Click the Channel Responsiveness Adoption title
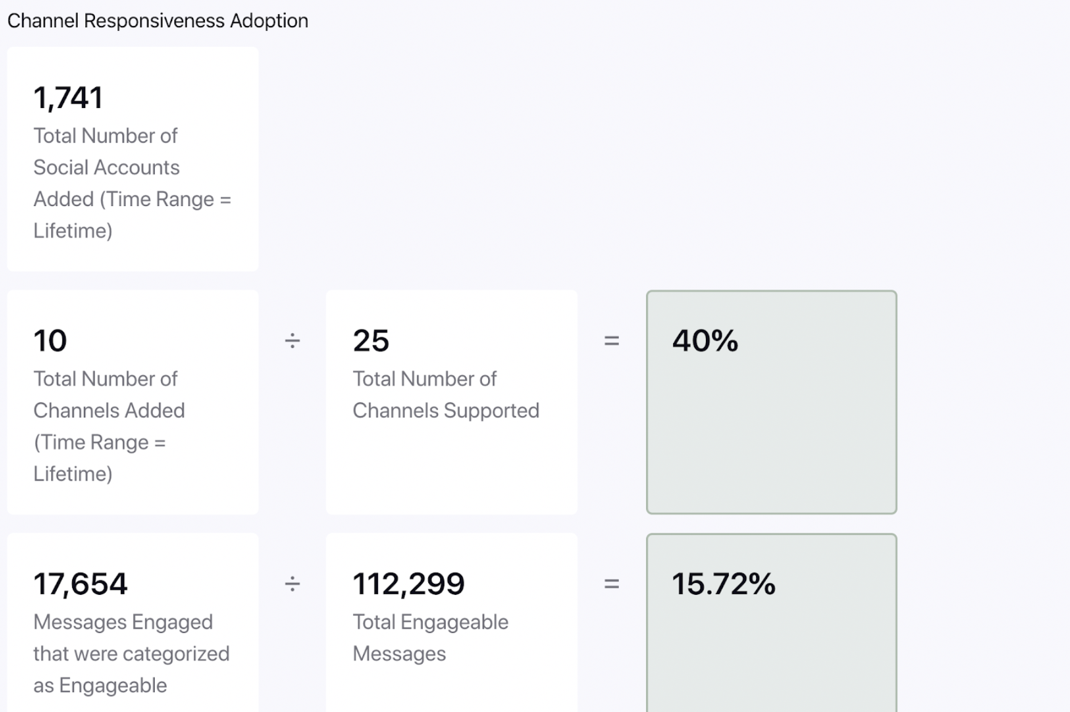 point(157,21)
